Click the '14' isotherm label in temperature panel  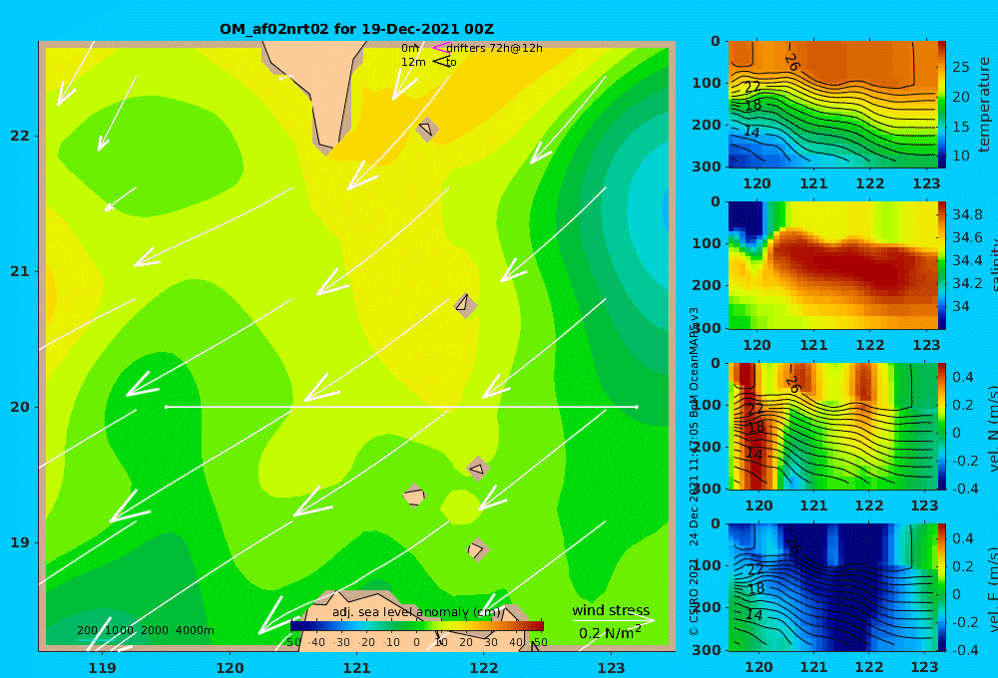[x=751, y=132]
